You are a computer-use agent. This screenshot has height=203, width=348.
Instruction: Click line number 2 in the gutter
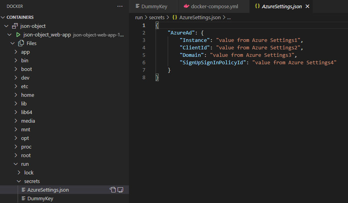click(144, 33)
